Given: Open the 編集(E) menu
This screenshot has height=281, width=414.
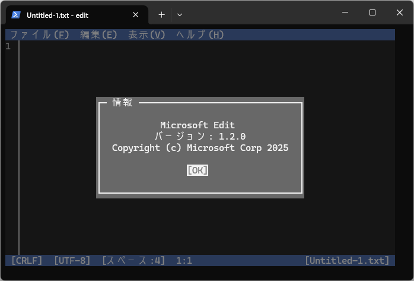Looking at the screenshot, I should pos(98,35).
